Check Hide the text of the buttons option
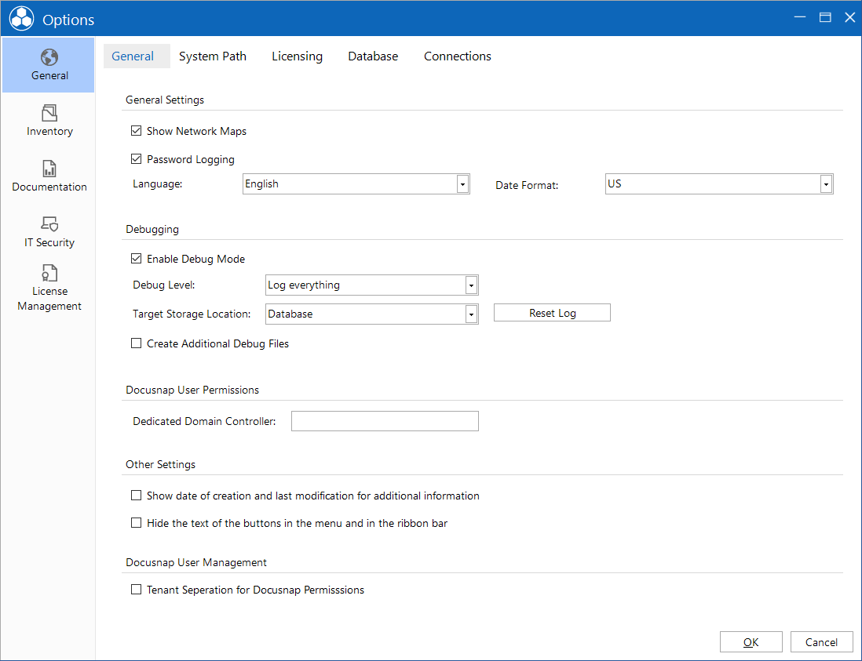 [136, 523]
